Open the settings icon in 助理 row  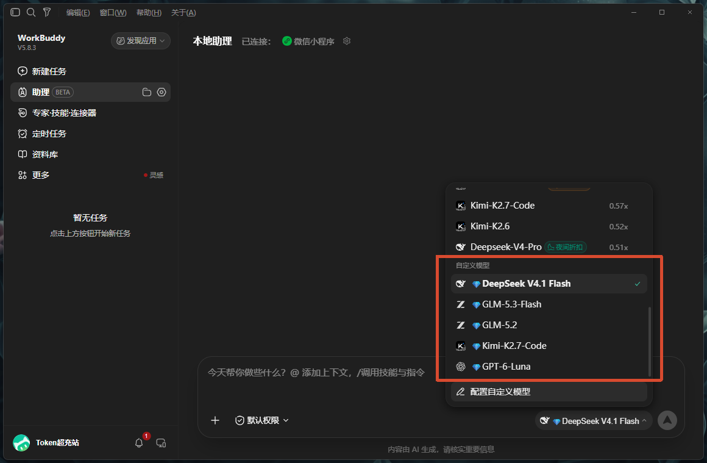[162, 92]
